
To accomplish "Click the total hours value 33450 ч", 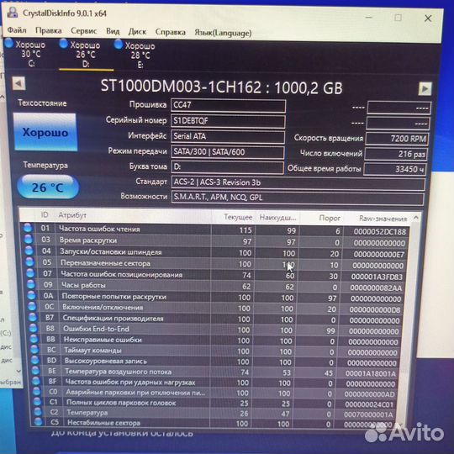I will (x=394, y=169).
